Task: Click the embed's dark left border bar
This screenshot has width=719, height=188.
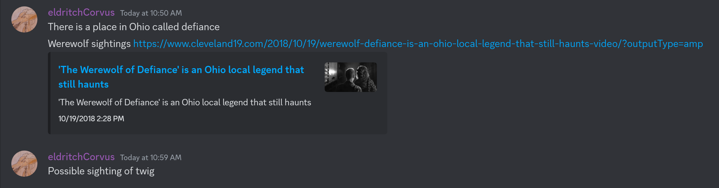Action: click(49, 93)
